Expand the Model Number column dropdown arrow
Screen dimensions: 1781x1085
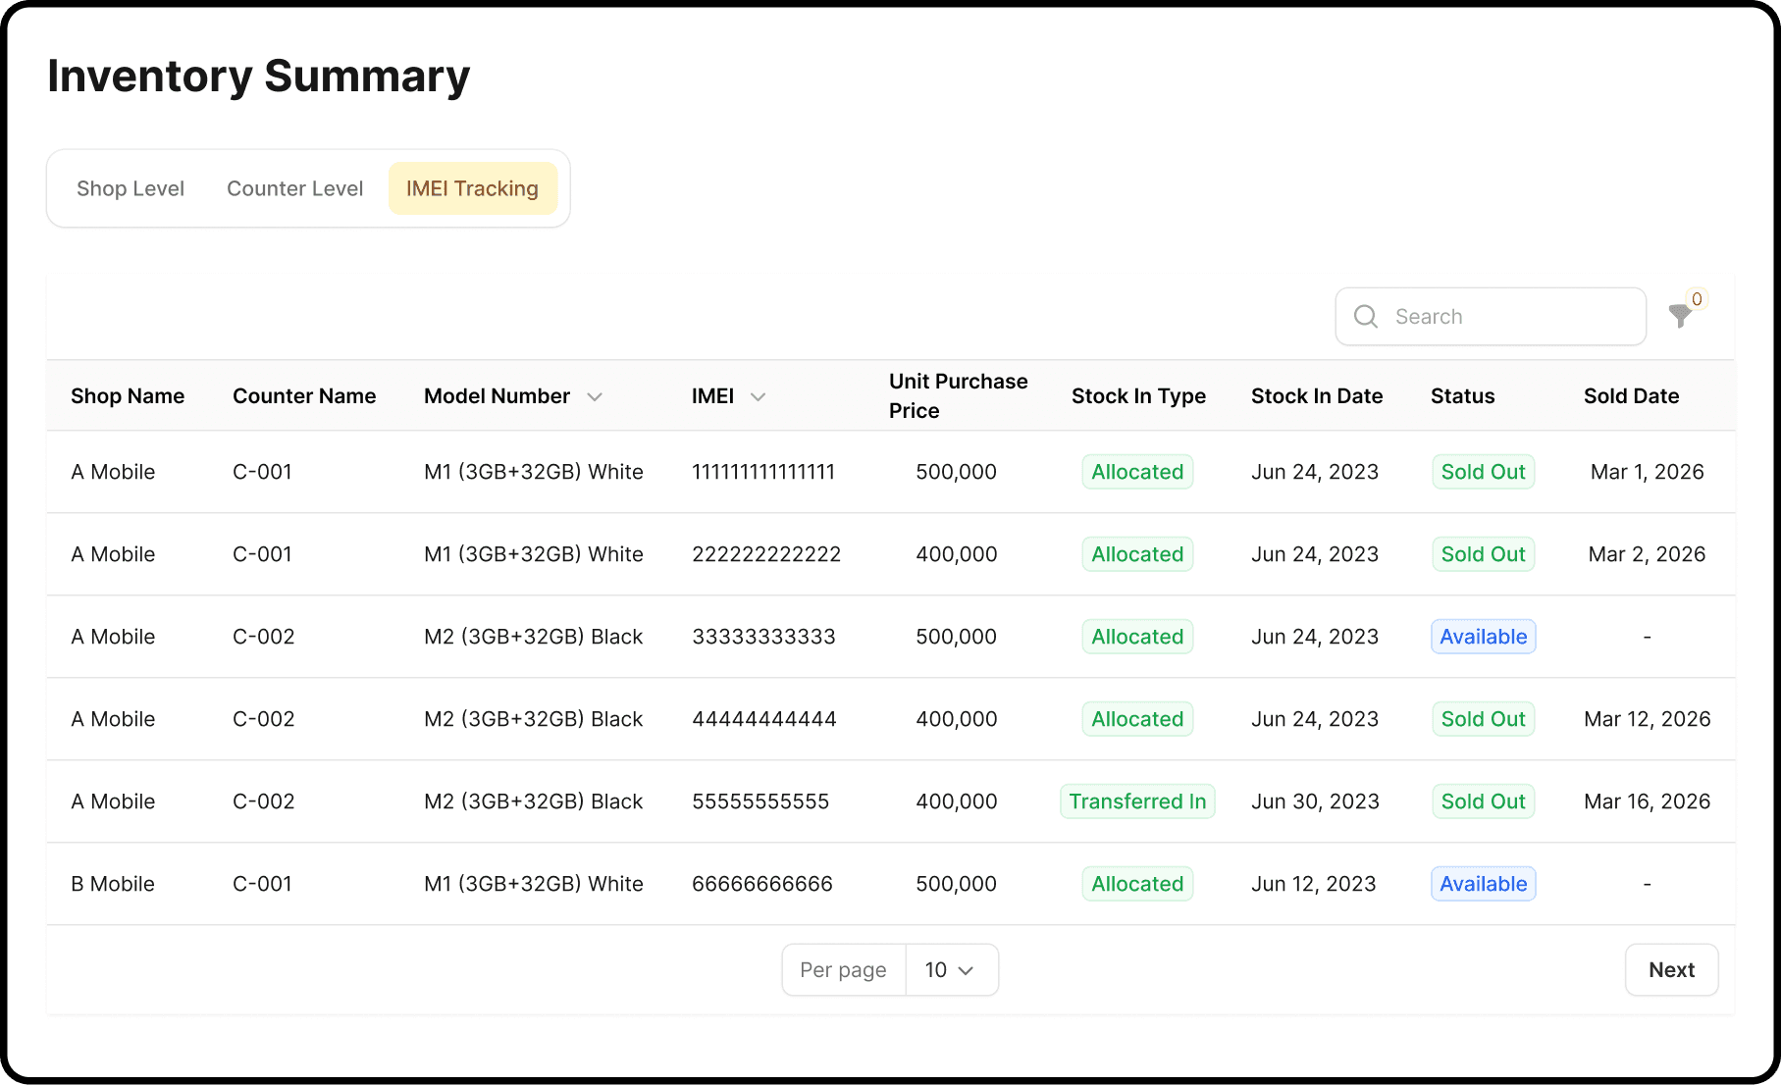tap(595, 396)
